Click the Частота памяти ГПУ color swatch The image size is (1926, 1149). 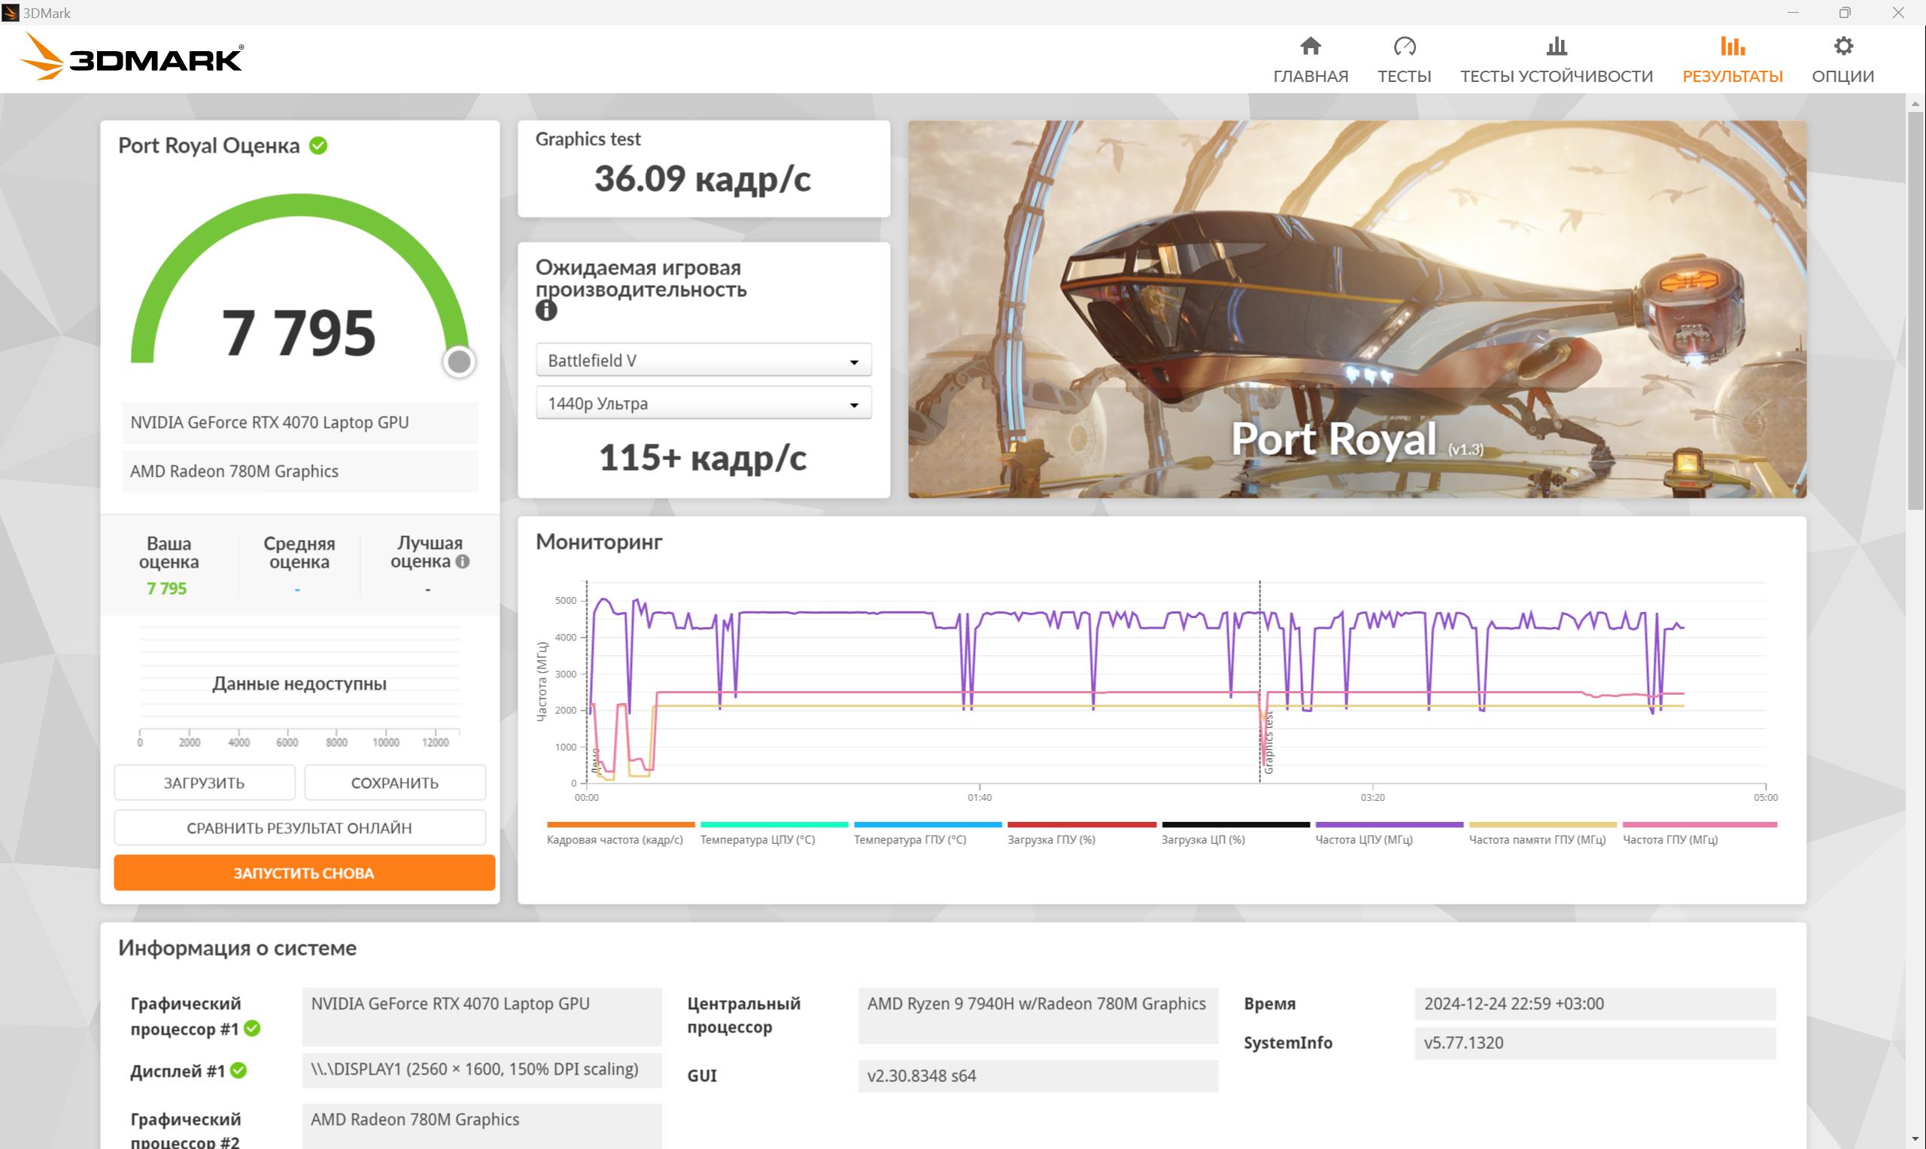[x=1542, y=825]
